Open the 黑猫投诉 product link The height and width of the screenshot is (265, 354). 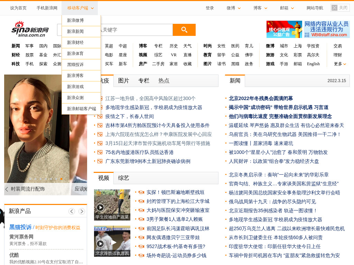pos(20,227)
